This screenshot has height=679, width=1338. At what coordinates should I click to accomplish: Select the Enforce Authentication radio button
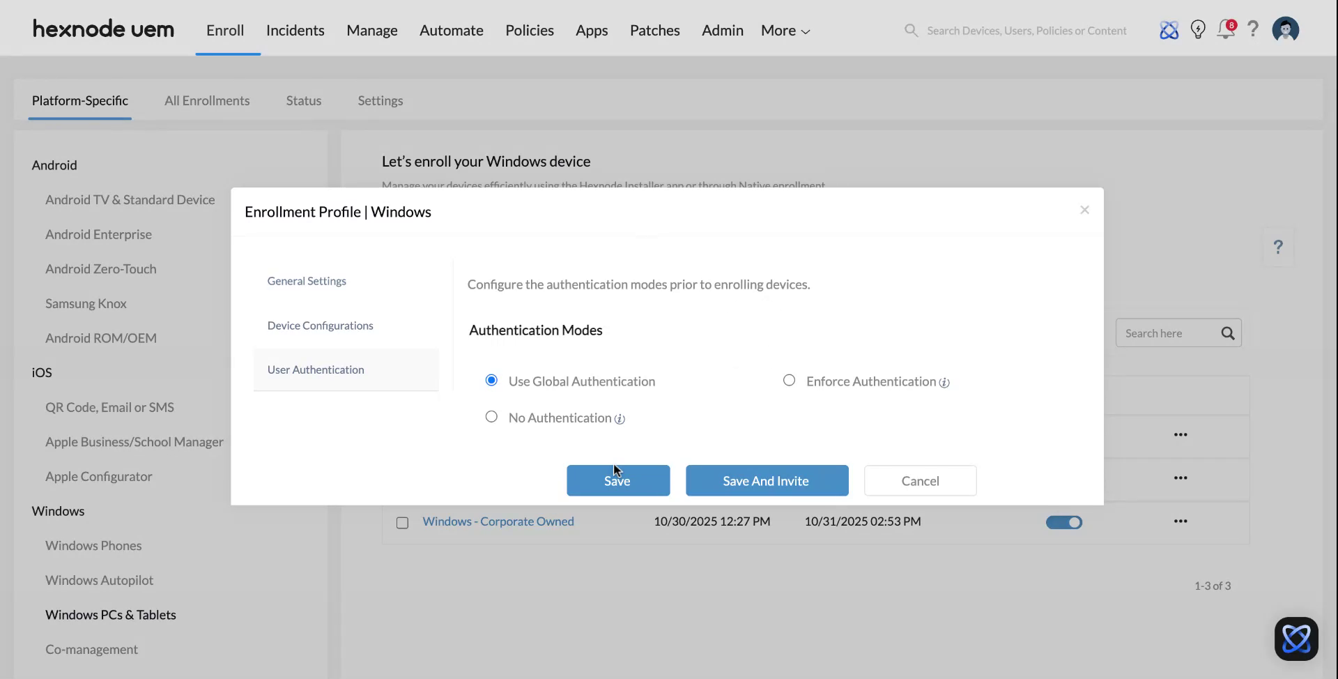pos(789,380)
